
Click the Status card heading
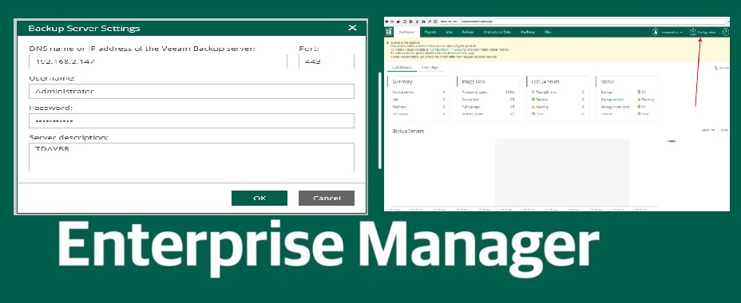pos(608,81)
